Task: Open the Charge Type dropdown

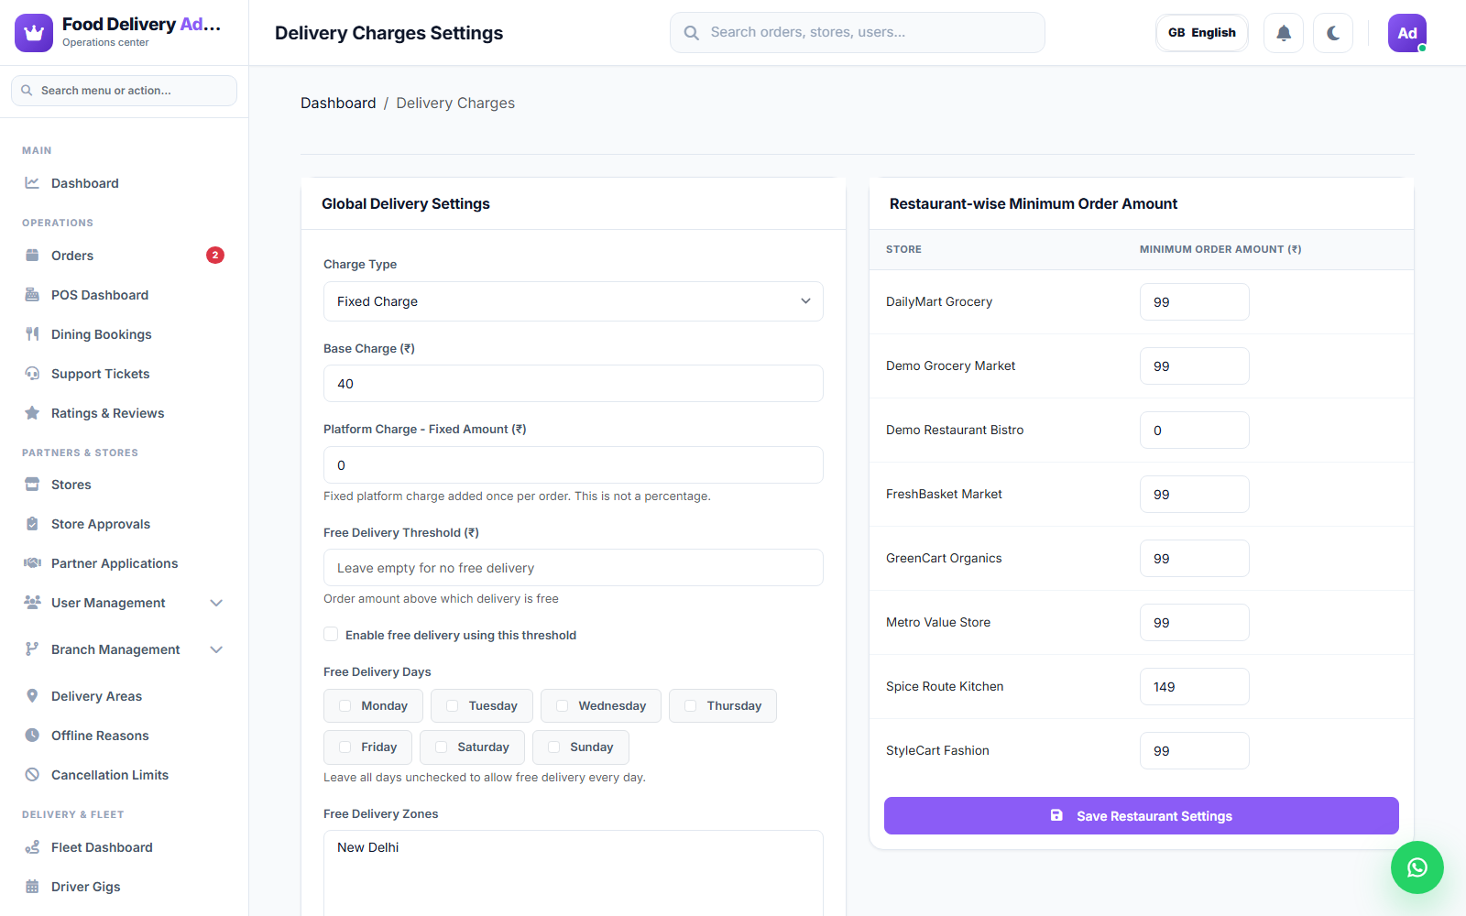Action: pos(574,301)
